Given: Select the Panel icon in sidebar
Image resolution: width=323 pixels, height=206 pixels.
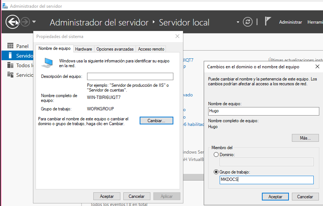Looking at the screenshot, I should tap(10, 46).
